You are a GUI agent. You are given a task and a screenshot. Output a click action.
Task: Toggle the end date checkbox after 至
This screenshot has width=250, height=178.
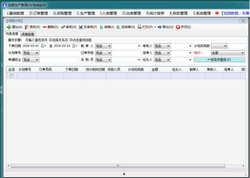point(74,46)
